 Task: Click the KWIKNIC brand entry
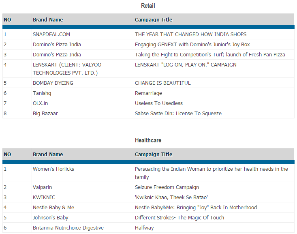tap(44, 198)
